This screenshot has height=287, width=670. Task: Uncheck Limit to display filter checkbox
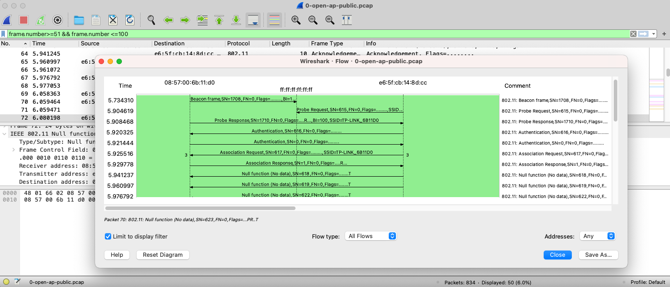click(x=108, y=236)
